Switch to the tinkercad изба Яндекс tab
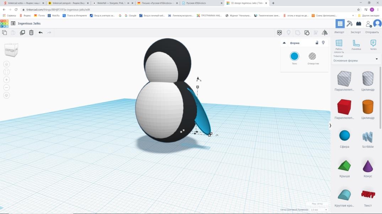The height and width of the screenshot is (214, 382). coord(23,3)
